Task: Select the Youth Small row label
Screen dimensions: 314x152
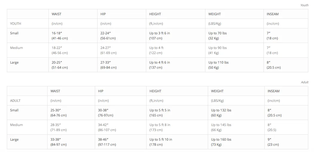Action: [14, 33]
